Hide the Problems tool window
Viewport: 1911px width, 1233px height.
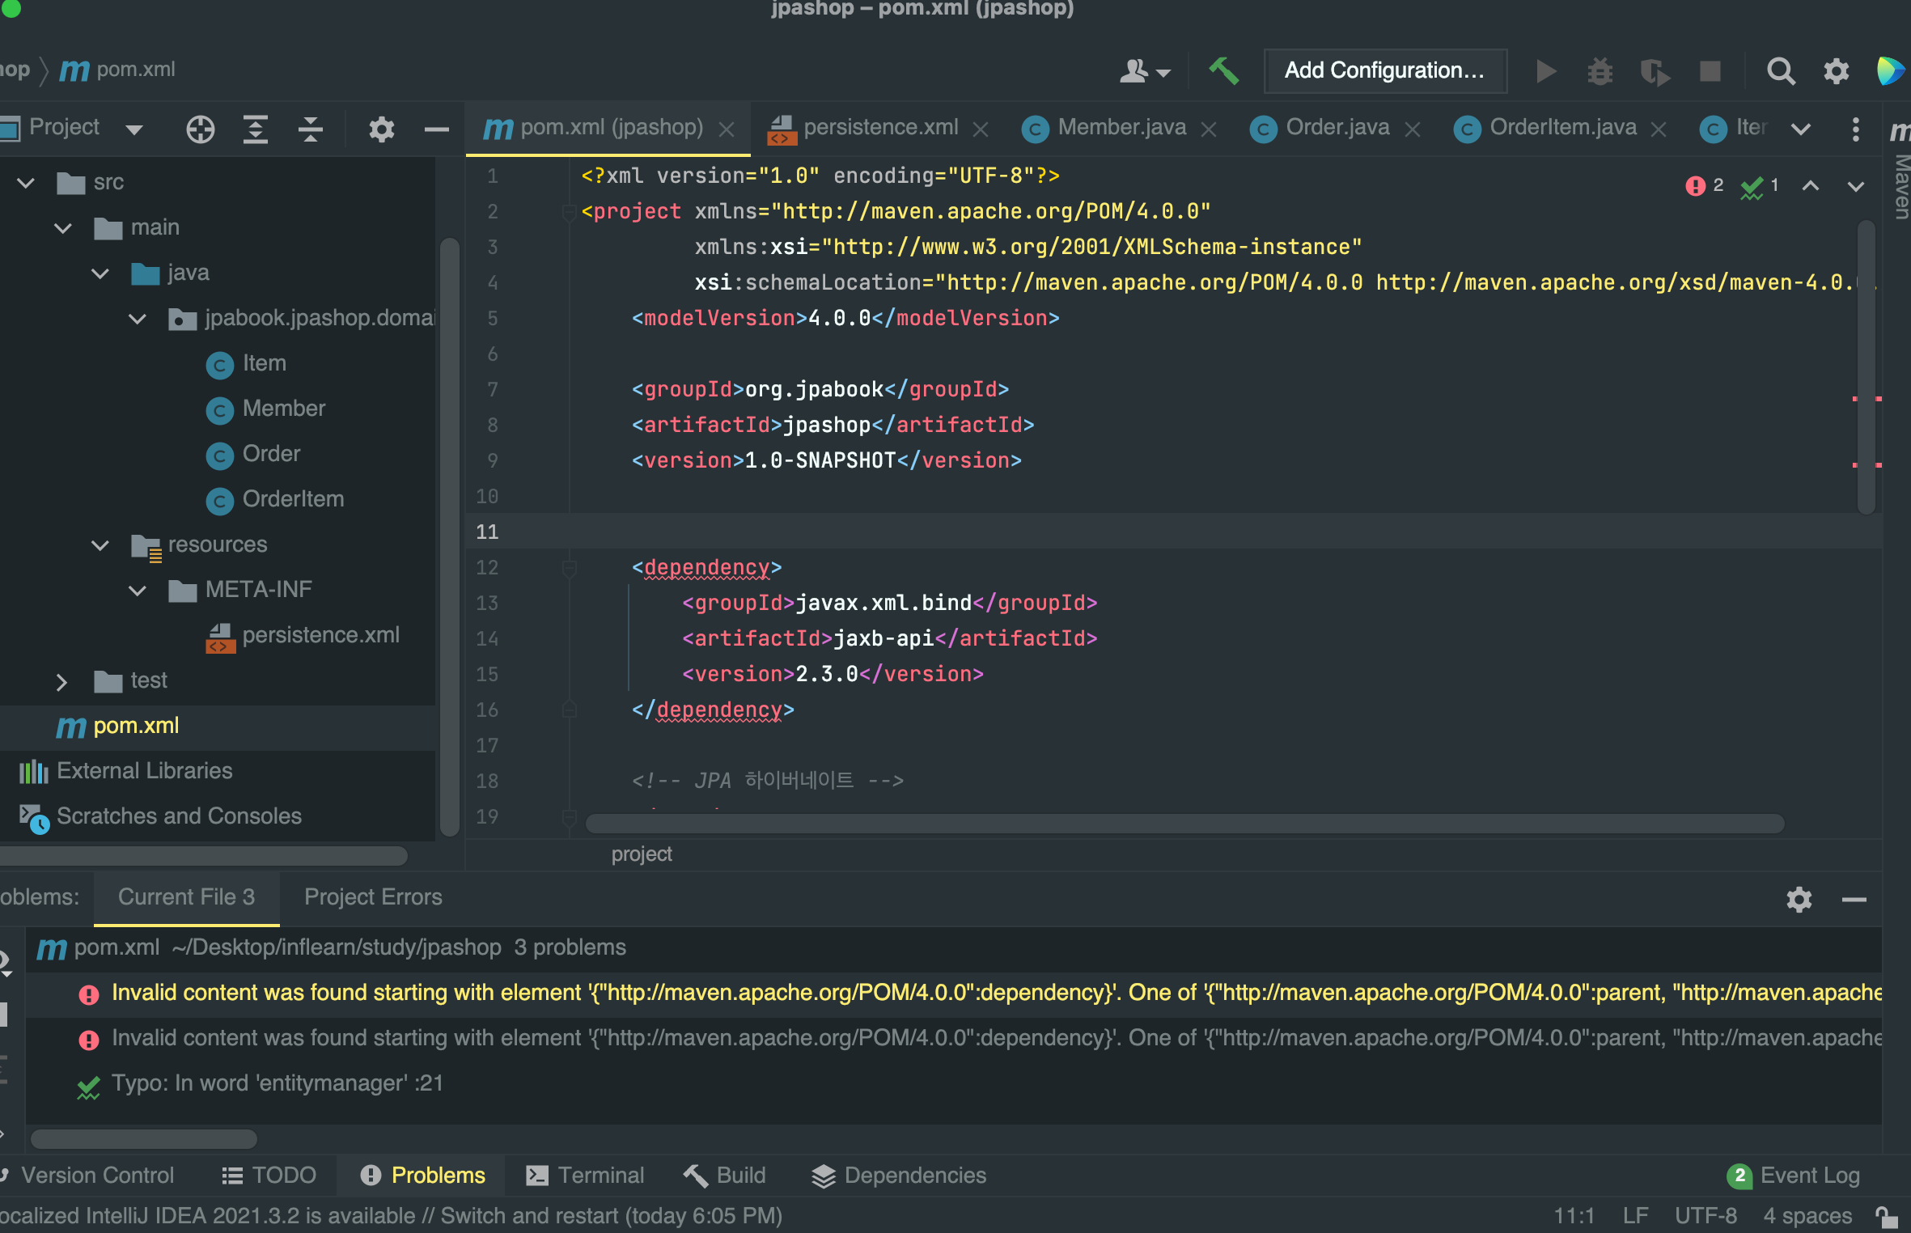(x=1854, y=899)
